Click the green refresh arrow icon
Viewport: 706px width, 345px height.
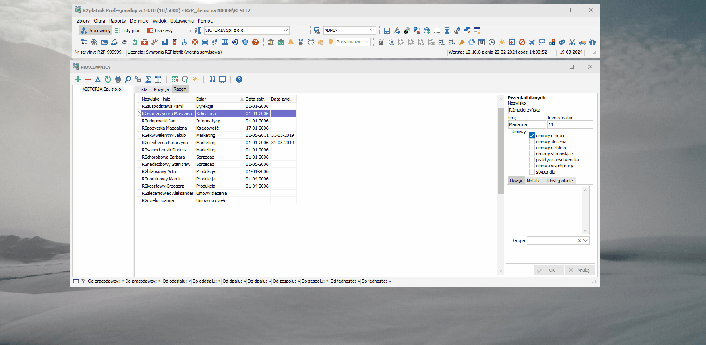click(108, 79)
